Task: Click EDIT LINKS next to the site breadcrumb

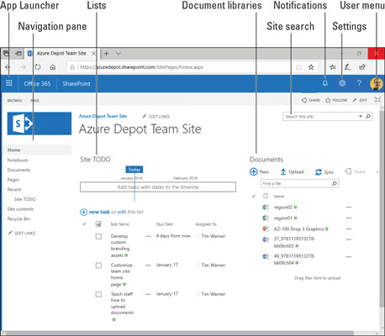Action: pyautogui.click(x=156, y=117)
